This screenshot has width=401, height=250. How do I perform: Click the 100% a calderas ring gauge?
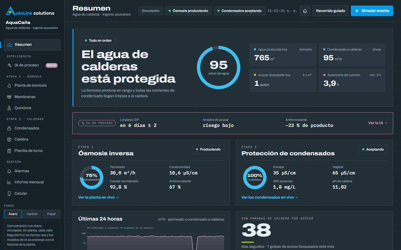(x=255, y=177)
